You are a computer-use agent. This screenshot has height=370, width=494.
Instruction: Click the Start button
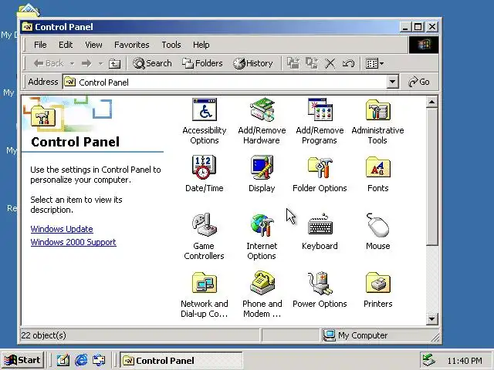pos(22,360)
